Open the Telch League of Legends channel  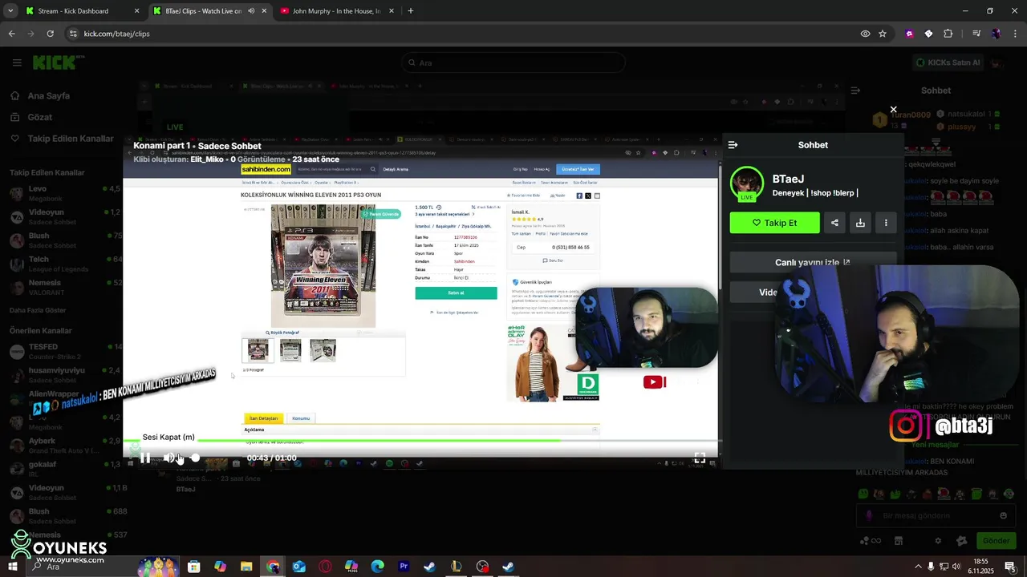click(x=64, y=264)
